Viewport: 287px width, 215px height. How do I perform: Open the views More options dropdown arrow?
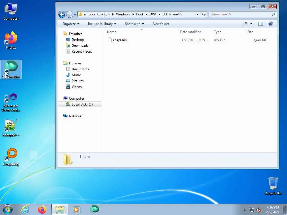251,24
